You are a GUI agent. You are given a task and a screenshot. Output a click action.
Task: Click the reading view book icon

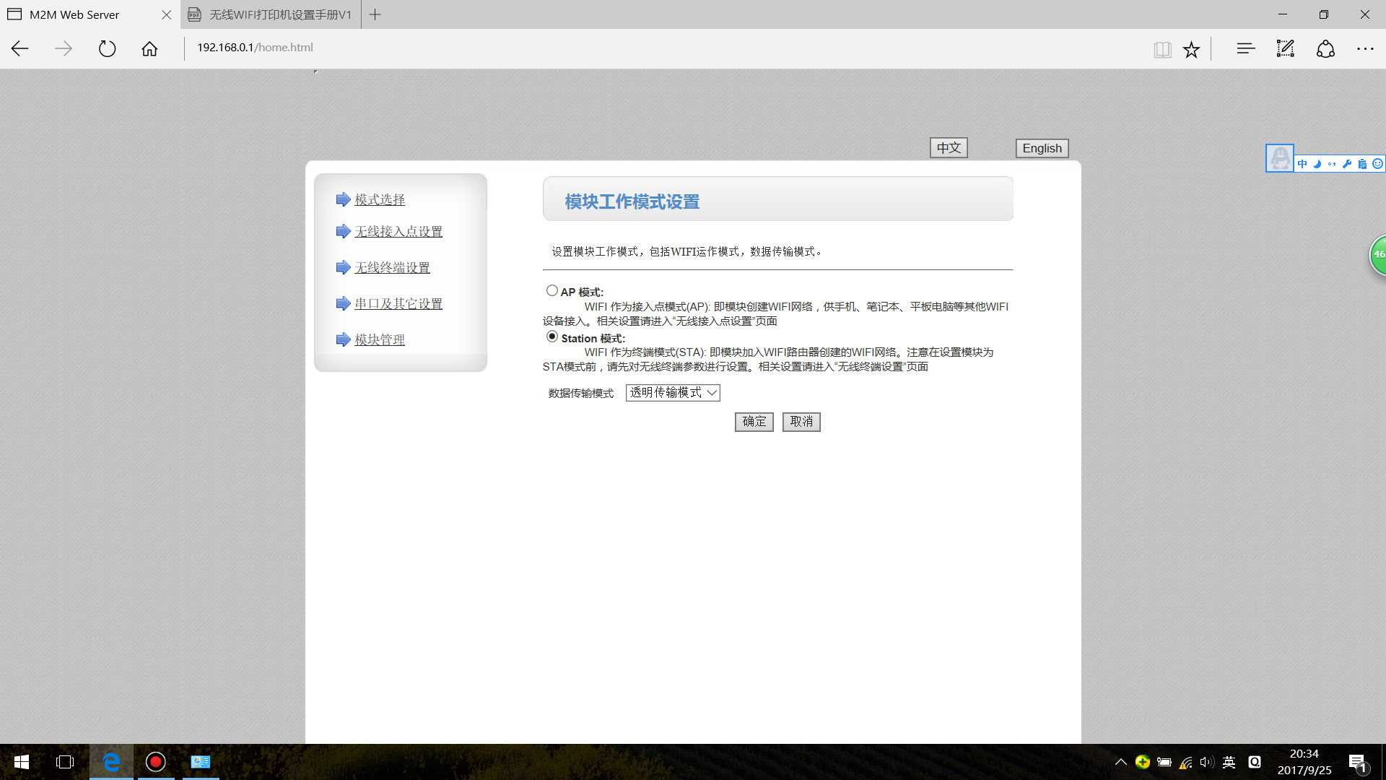pyautogui.click(x=1161, y=49)
